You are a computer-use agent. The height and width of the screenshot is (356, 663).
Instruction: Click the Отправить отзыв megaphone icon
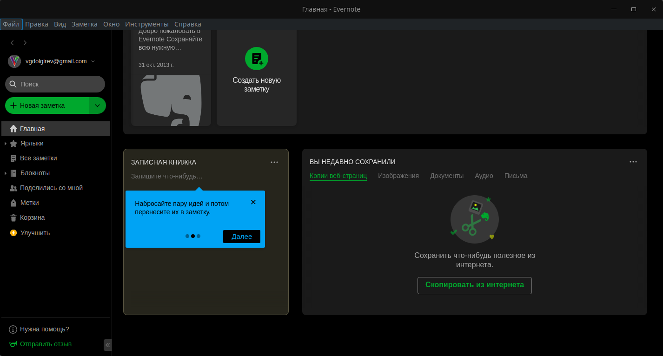13,344
